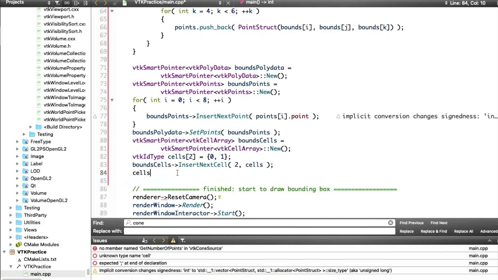This screenshot has width=498, height=280.
Task: Select the 'unknown type name cell' issue
Action: click(125, 256)
